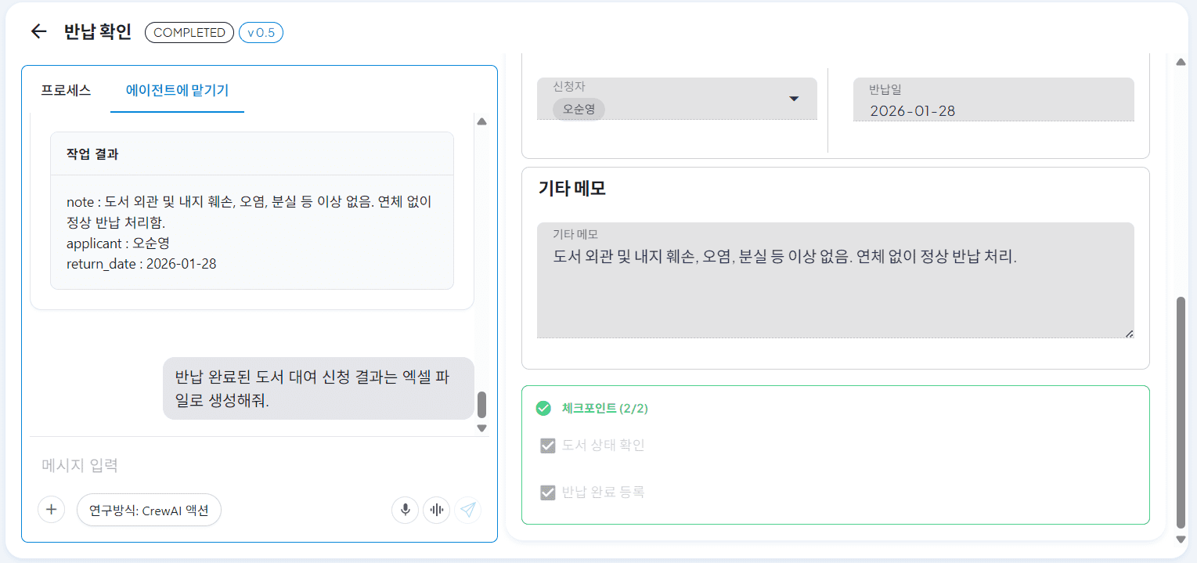Image resolution: width=1197 pixels, height=563 pixels.
Task: Toggle the 반납 완료 등록 checkbox
Action: tap(548, 493)
